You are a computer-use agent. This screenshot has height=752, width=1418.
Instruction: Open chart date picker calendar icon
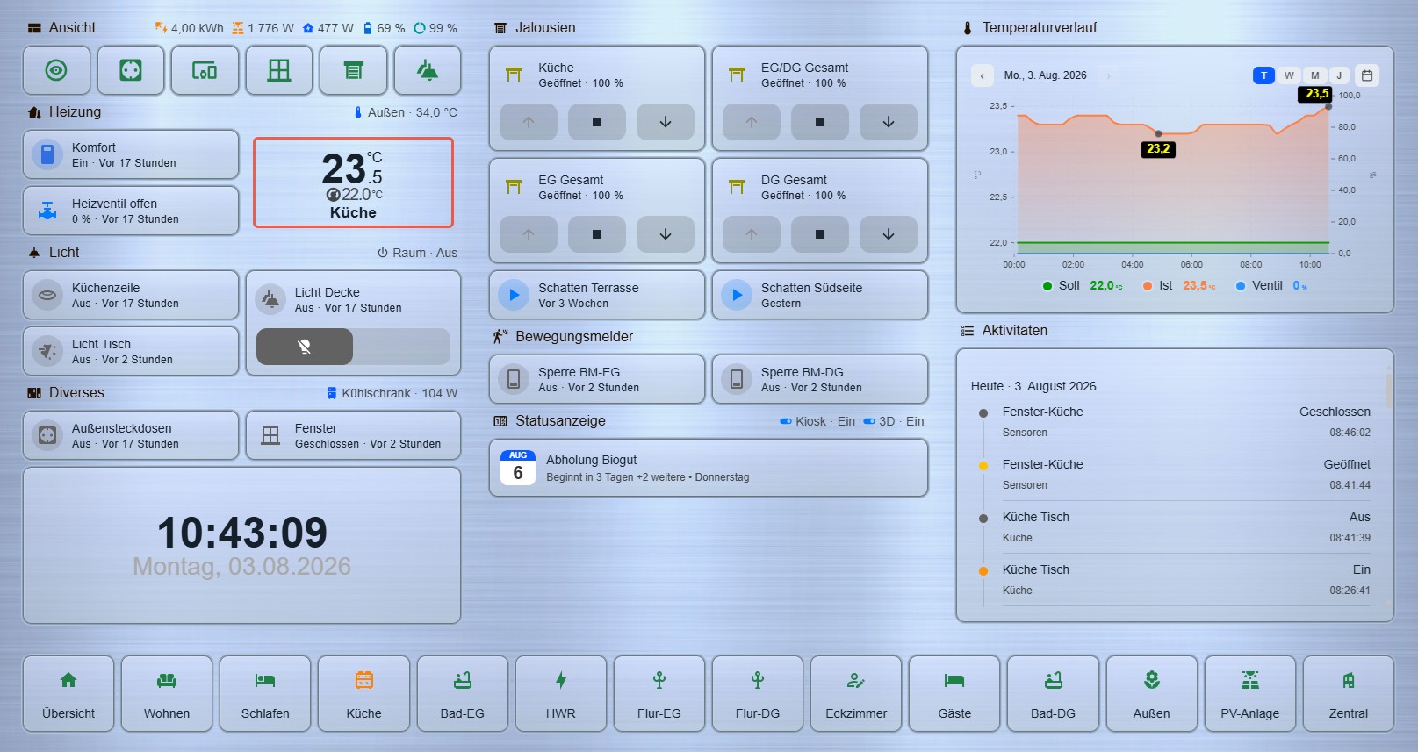pyautogui.click(x=1367, y=75)
